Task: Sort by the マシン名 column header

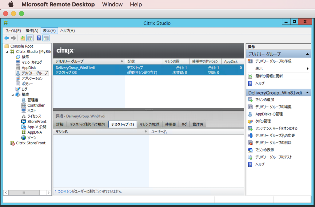Action: coord(101,131)
